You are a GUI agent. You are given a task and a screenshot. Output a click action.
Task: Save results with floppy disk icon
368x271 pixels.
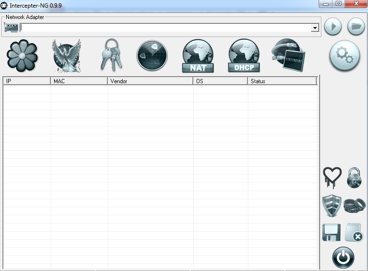click(331, 232)
